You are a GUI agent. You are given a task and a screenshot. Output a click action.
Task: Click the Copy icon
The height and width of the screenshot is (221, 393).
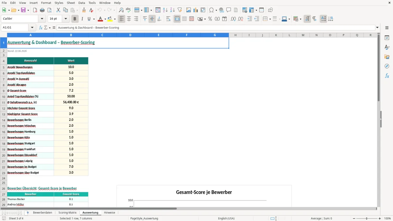[65, 10]
